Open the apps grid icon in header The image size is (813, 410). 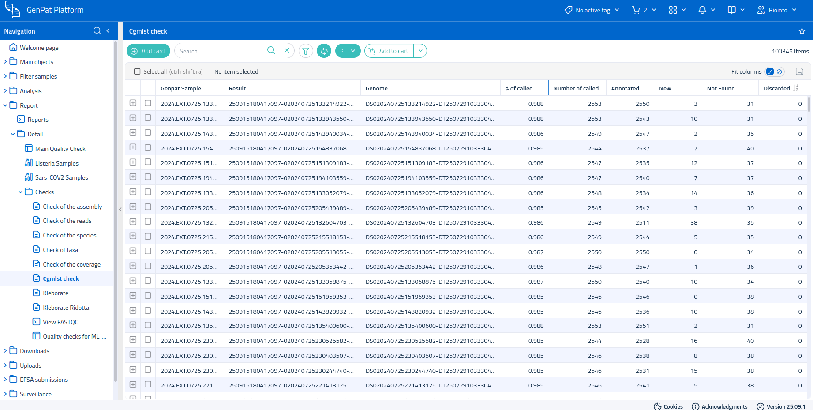tap(673, 10)
